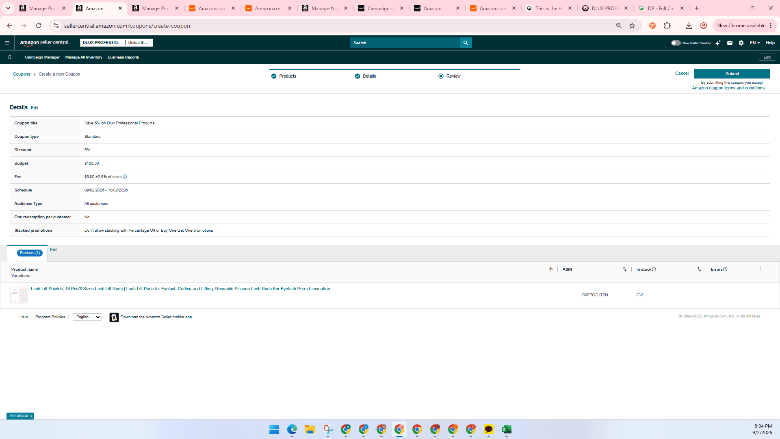
Task: Open the AI sparkle assistant icon
Action: click(x=718, y=43)
